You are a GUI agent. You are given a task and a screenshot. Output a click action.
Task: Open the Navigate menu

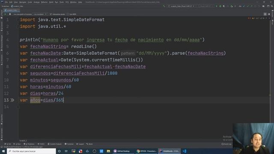pos(23,2)
